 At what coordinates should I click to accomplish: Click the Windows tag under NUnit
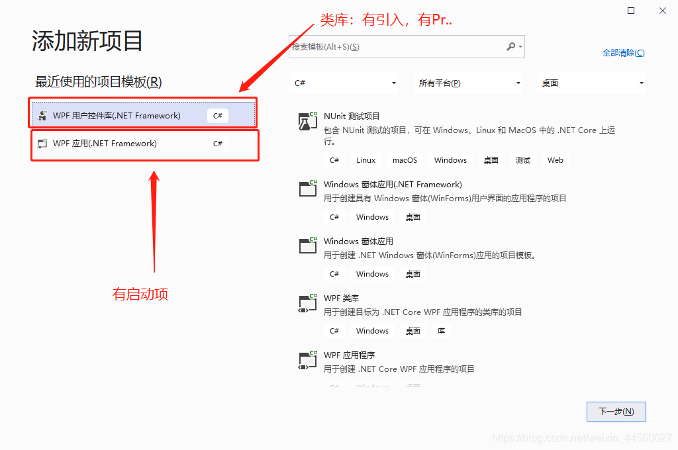tap(450, 160)
